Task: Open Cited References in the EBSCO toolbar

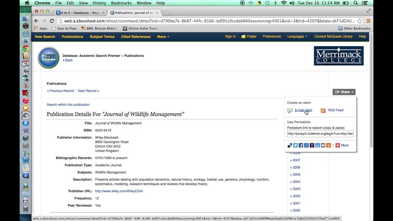Action: 136,37
